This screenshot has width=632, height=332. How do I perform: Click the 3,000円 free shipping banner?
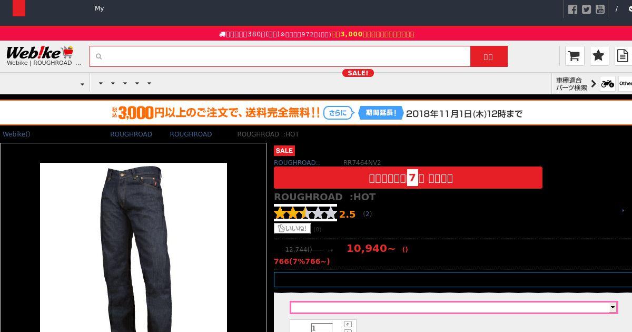click(x=316, y=113)
